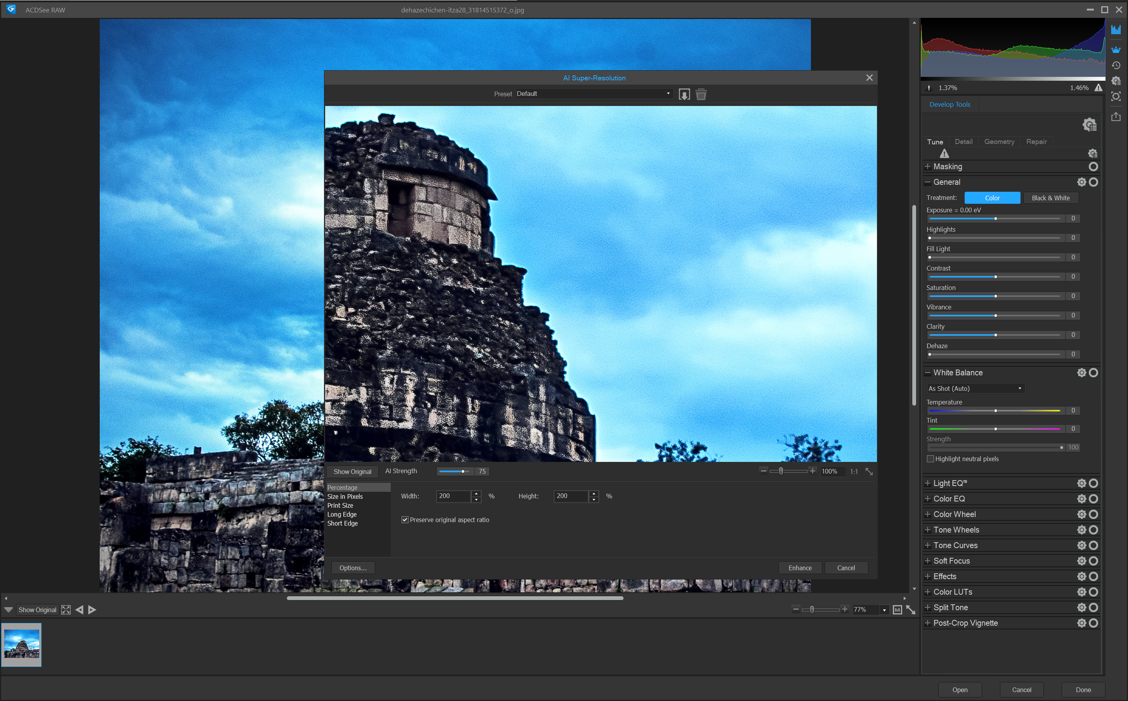Expand the Light EQ section

[928, 482]
